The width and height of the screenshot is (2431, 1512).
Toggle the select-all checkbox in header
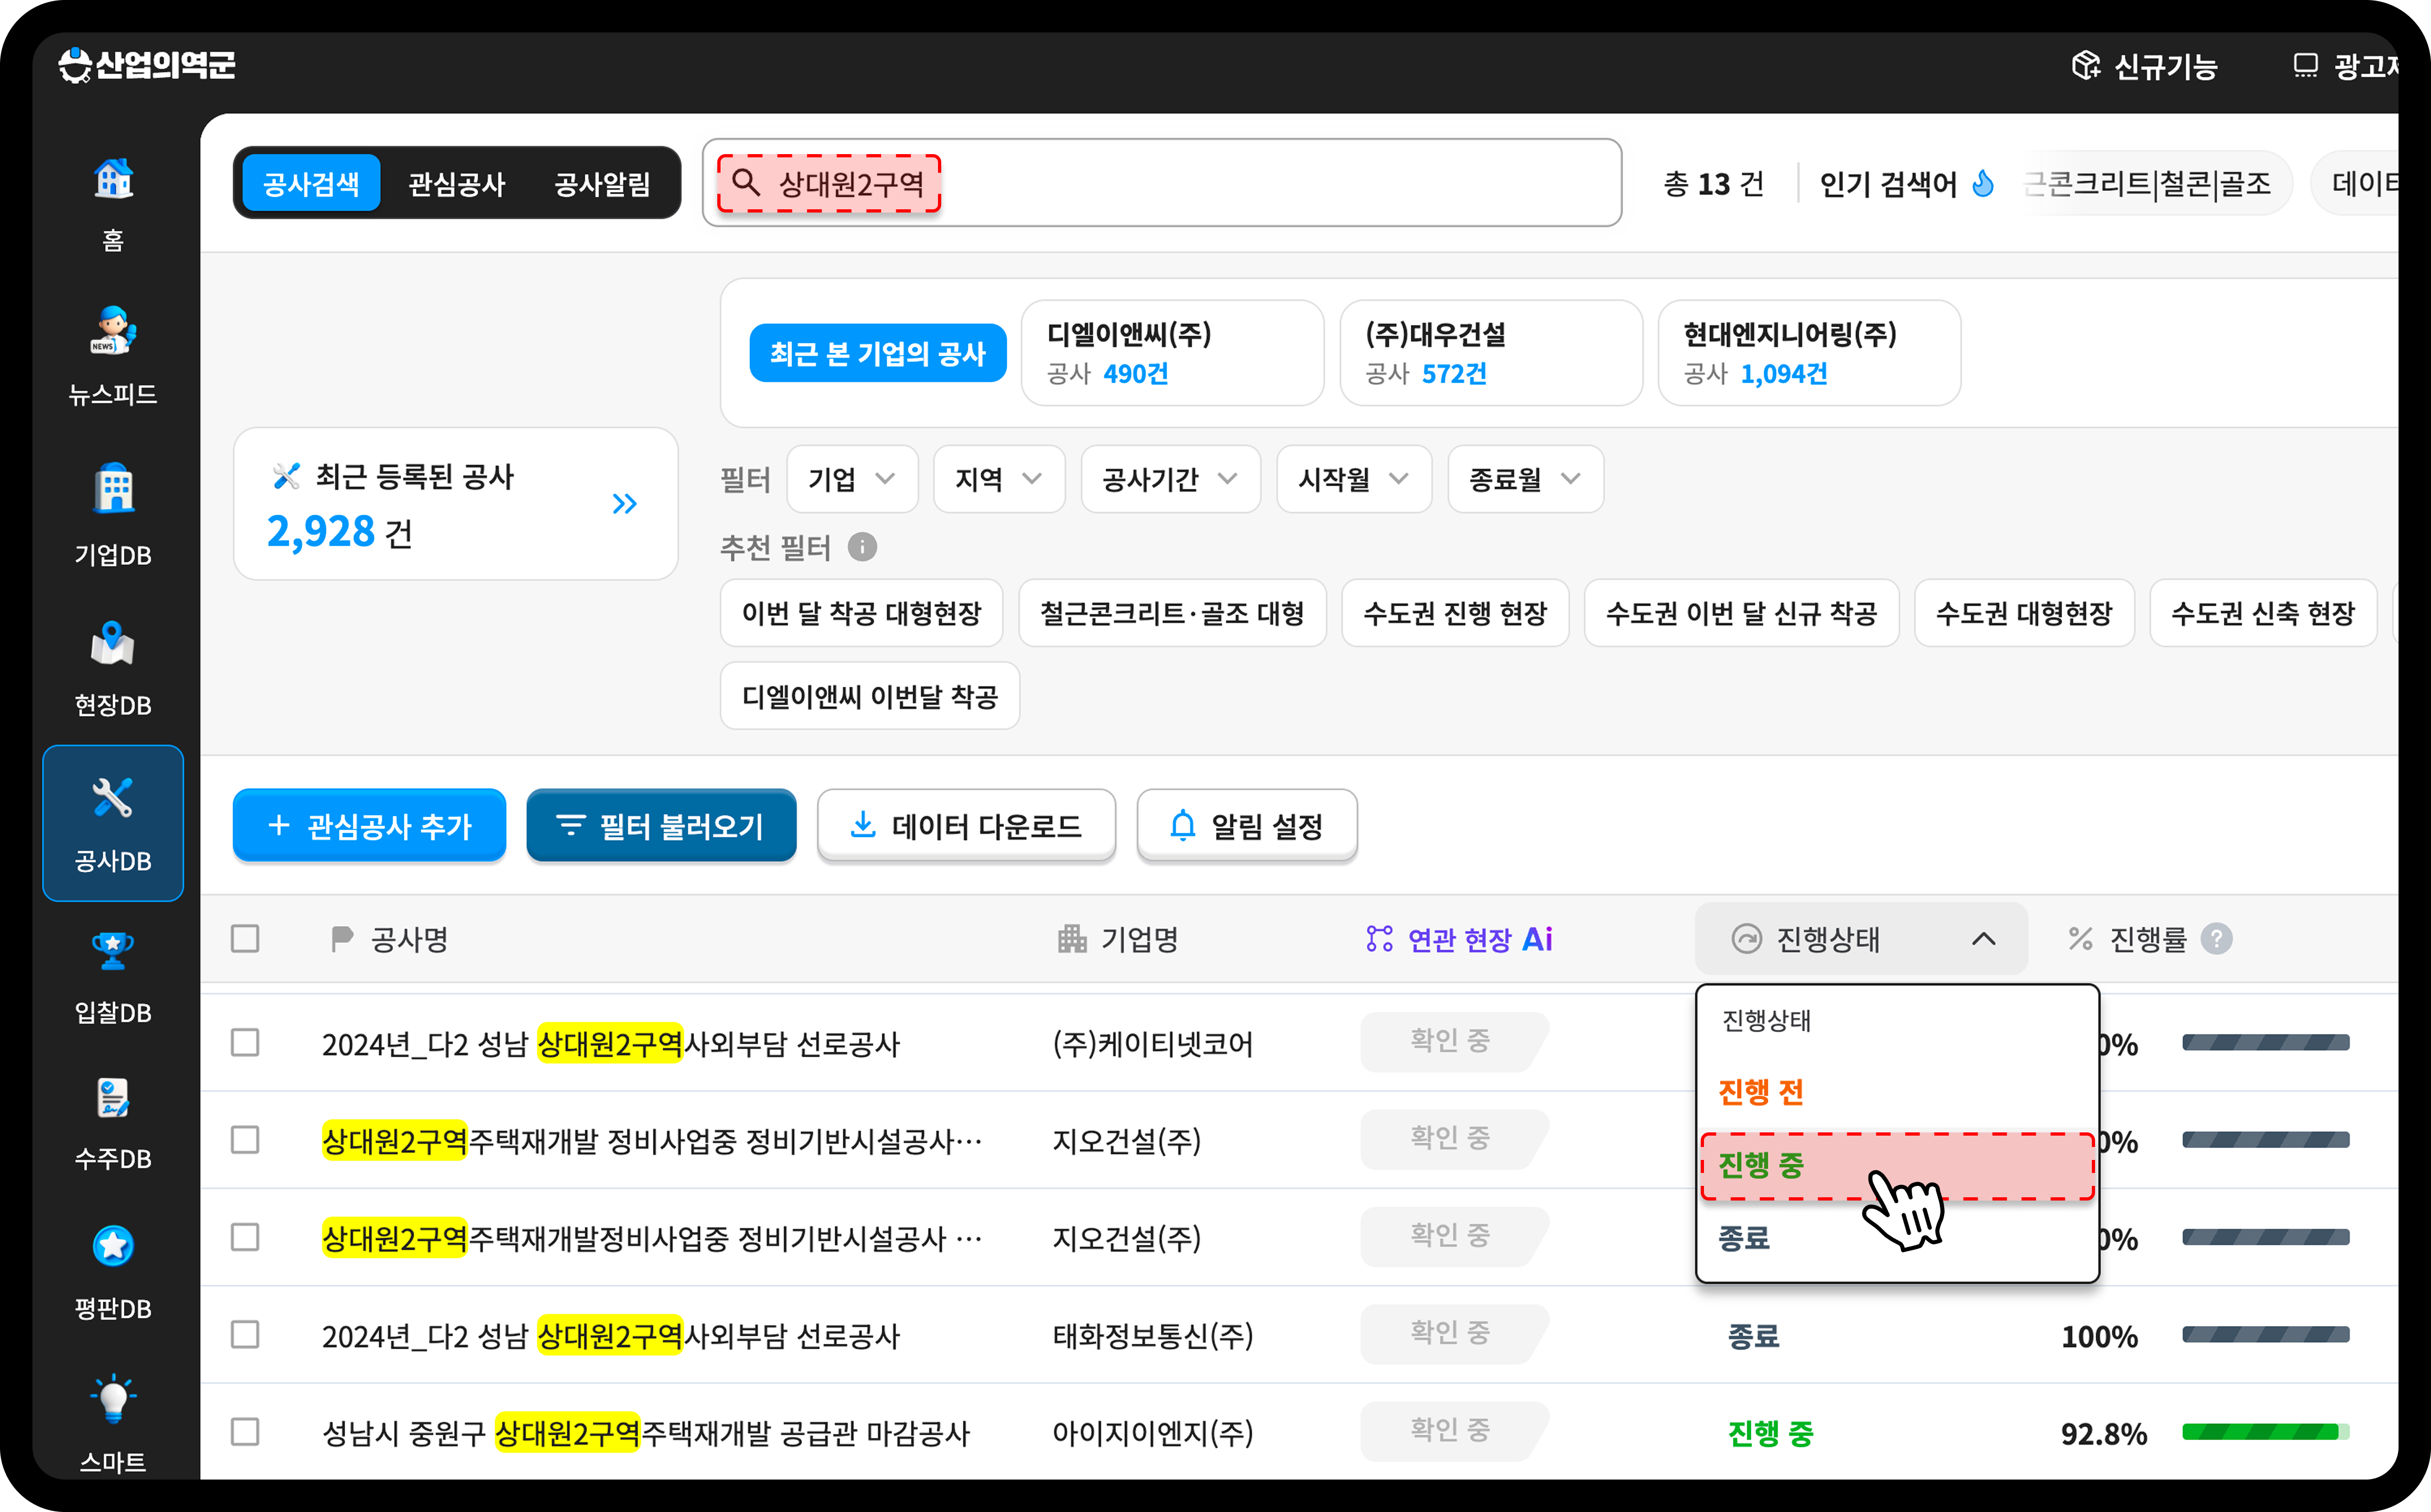245,939
